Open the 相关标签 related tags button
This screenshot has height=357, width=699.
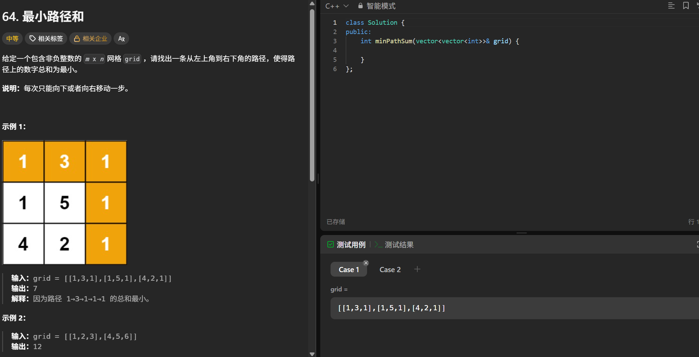point(46,38)
